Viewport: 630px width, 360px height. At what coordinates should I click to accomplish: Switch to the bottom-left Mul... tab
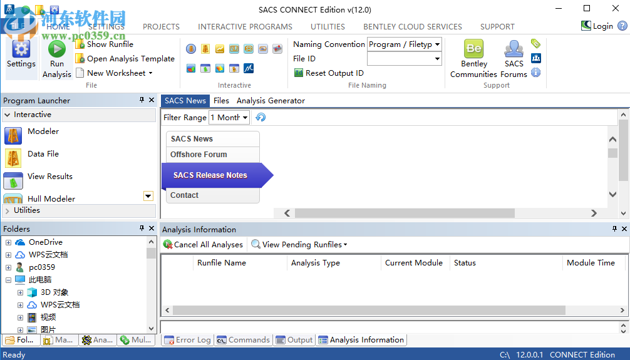coord(135,340)
